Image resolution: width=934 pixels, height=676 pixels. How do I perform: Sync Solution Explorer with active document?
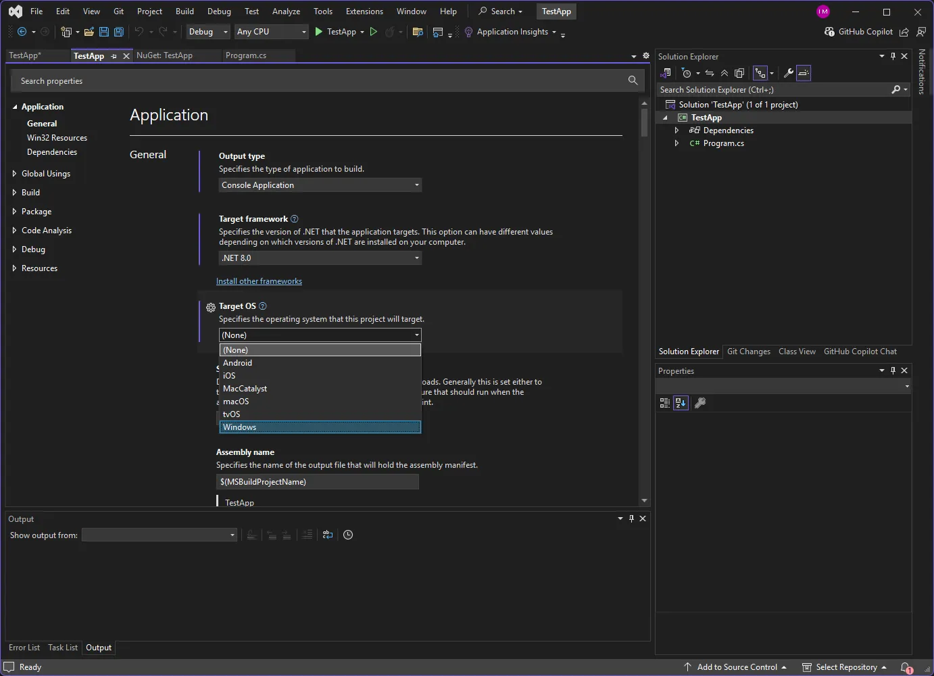(x=710, y=73)
